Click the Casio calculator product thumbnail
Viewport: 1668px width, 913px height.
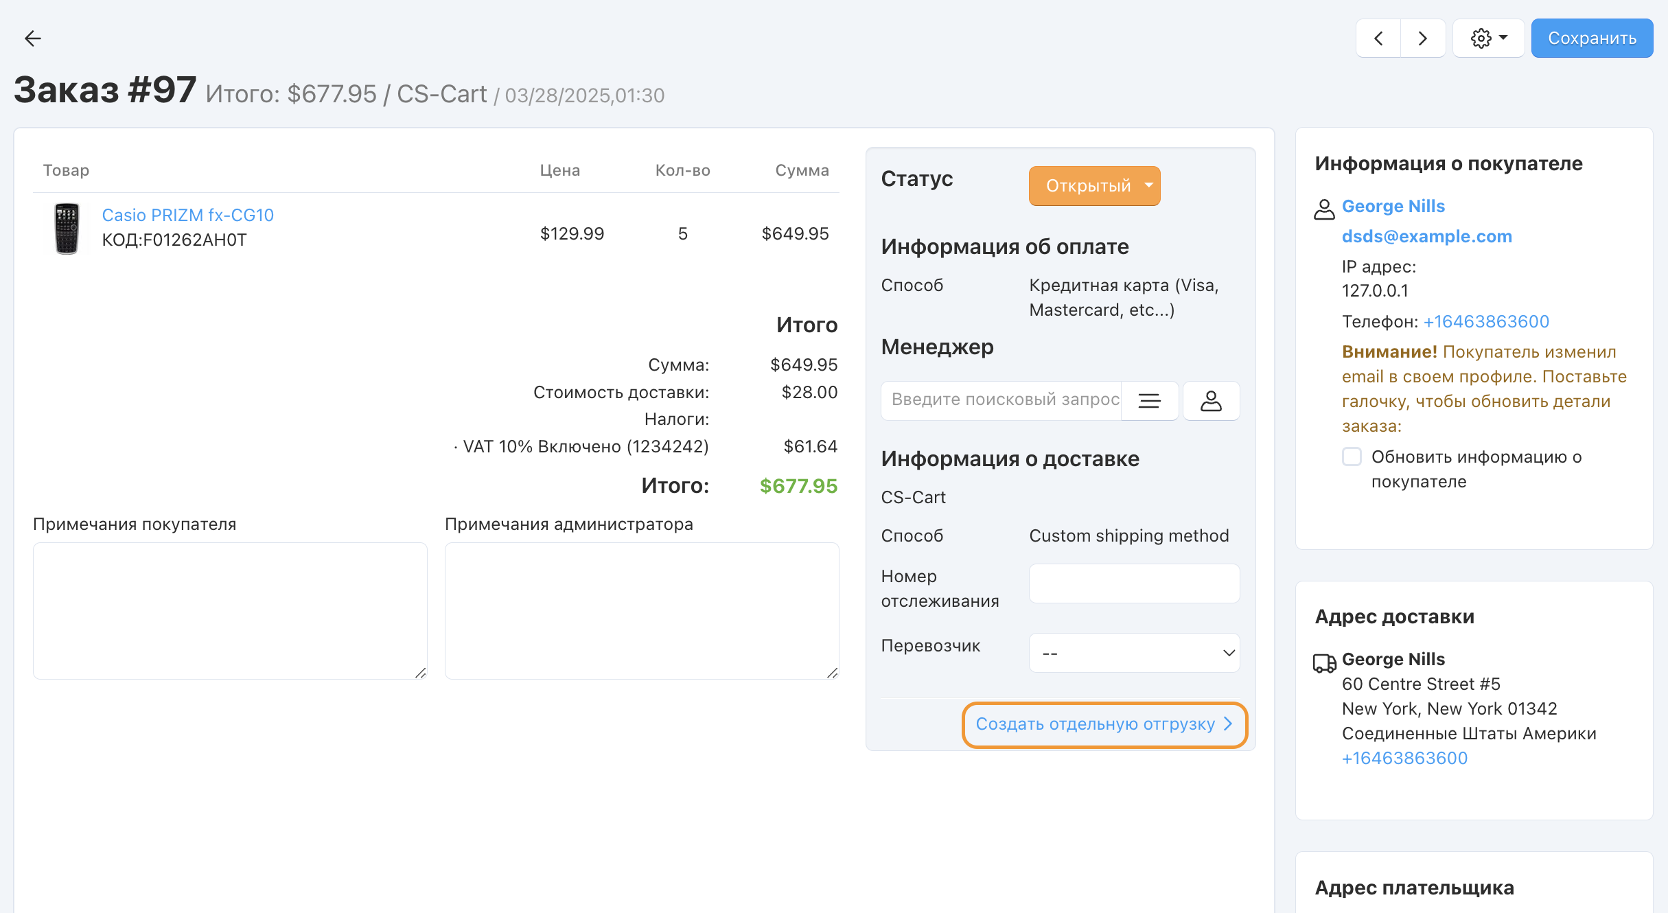pos(67,228)
